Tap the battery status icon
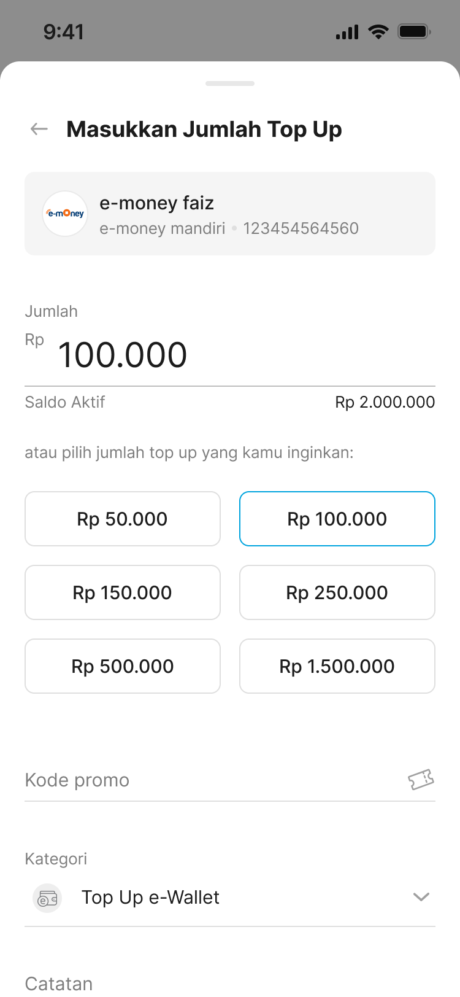The height and width of the screenshot is (997, 460). pyautogui.click(x=415, y=32)
